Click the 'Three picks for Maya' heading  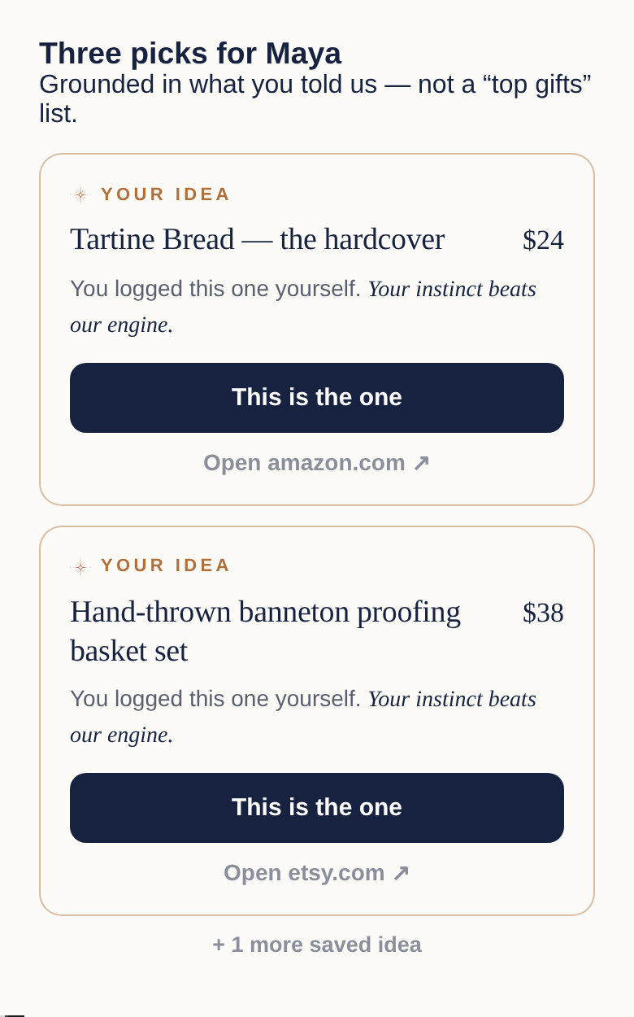coord(190,54)
